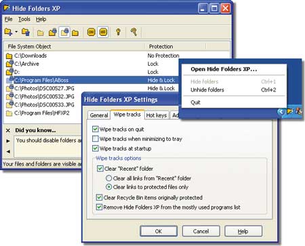Click the Remove folder trash icon
Image resolution: width=305 pixels, height=246 pixels.
pyautogui.click(x=26, y=32)
